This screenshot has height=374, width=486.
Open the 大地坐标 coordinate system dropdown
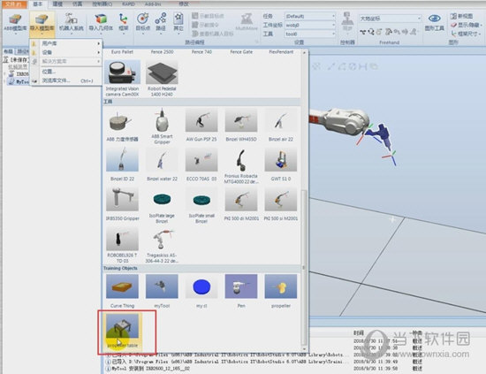pyautogui.click(x=390, y=19)
